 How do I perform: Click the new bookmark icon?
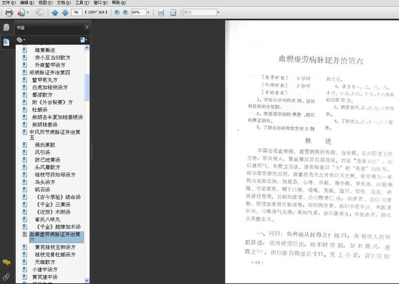84,40
